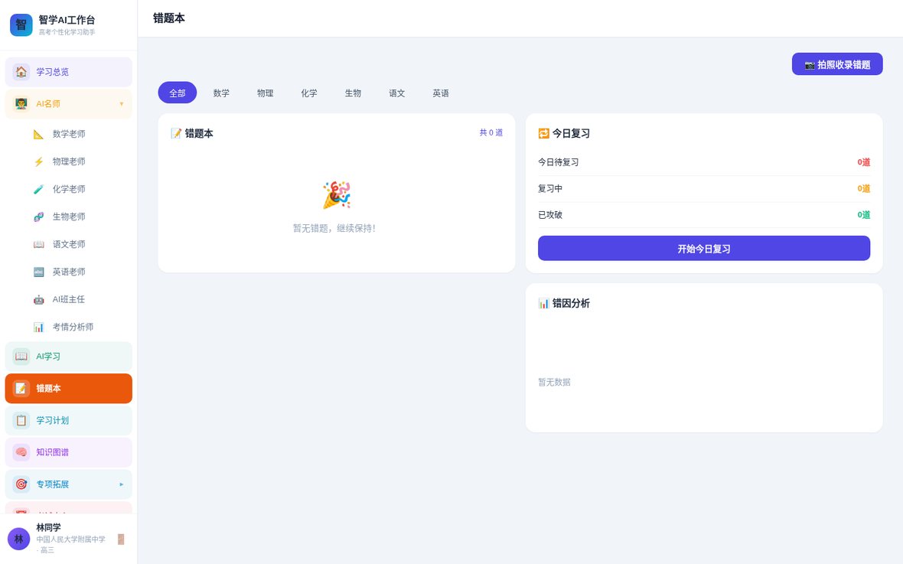Expand the 专项拓展 submenu arrow
903x564 pixels.
[122, 484]
